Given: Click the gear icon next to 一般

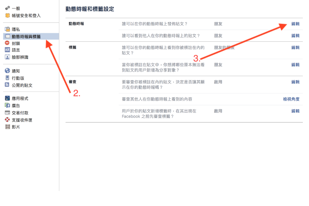Looking at the screenshot, I should [x=7, y=8].
